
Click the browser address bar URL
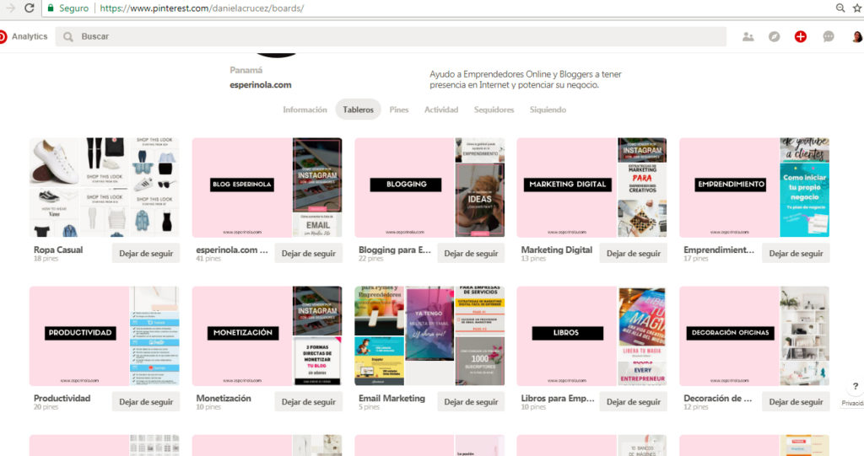pos(202,8)
